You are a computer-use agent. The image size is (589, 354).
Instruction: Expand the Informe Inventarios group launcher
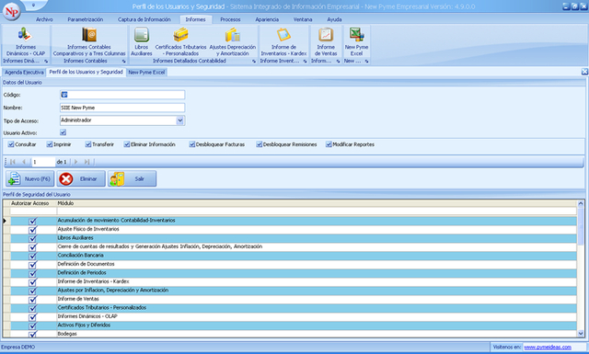coord(305,62)
